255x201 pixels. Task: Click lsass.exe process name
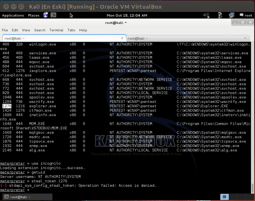(x=39, y=58)
